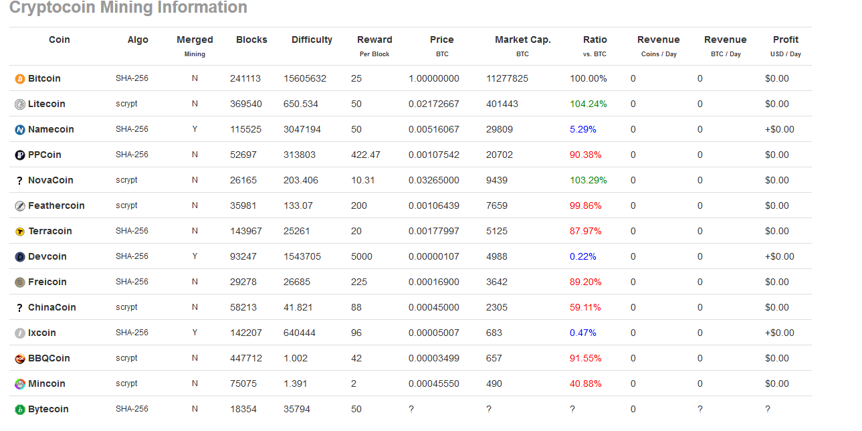Viewport: 862px width, 431px height.
Task: Click the Profit USD / Day header
Action: [786, 46]
